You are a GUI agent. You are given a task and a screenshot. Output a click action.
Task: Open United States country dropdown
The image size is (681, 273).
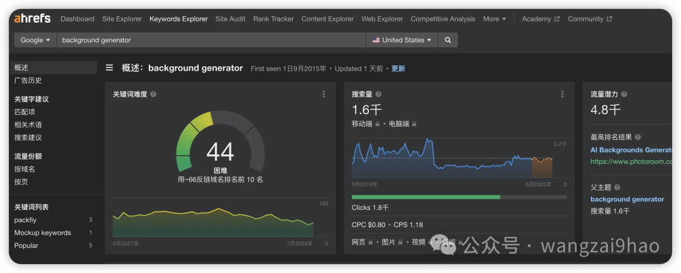(x=402, y=40)
